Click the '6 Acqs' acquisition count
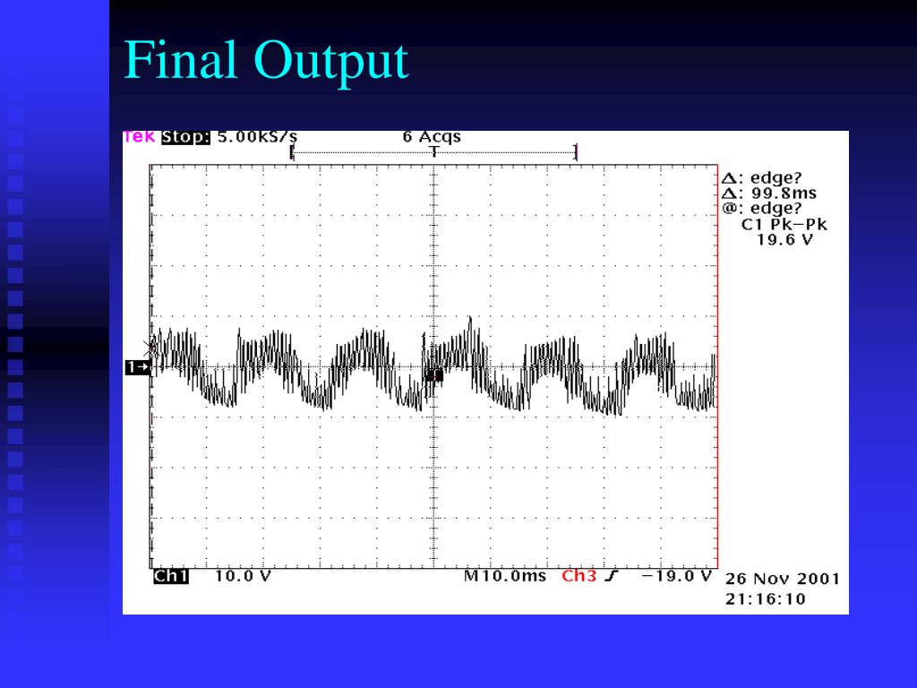The height and width of the screenshot is (688, 917). (432, 137)
